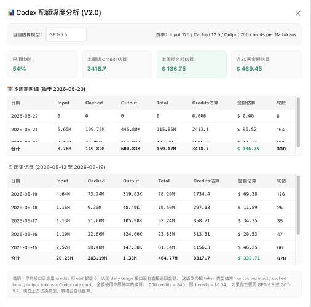Screen dimensions: 311x307
Task: Click the history table scrollbar
Action: click(x=298, y=204)
